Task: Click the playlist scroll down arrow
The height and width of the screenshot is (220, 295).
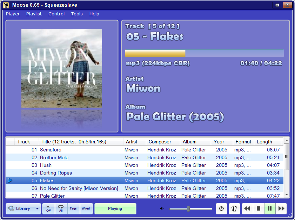Action: (286, 195)
